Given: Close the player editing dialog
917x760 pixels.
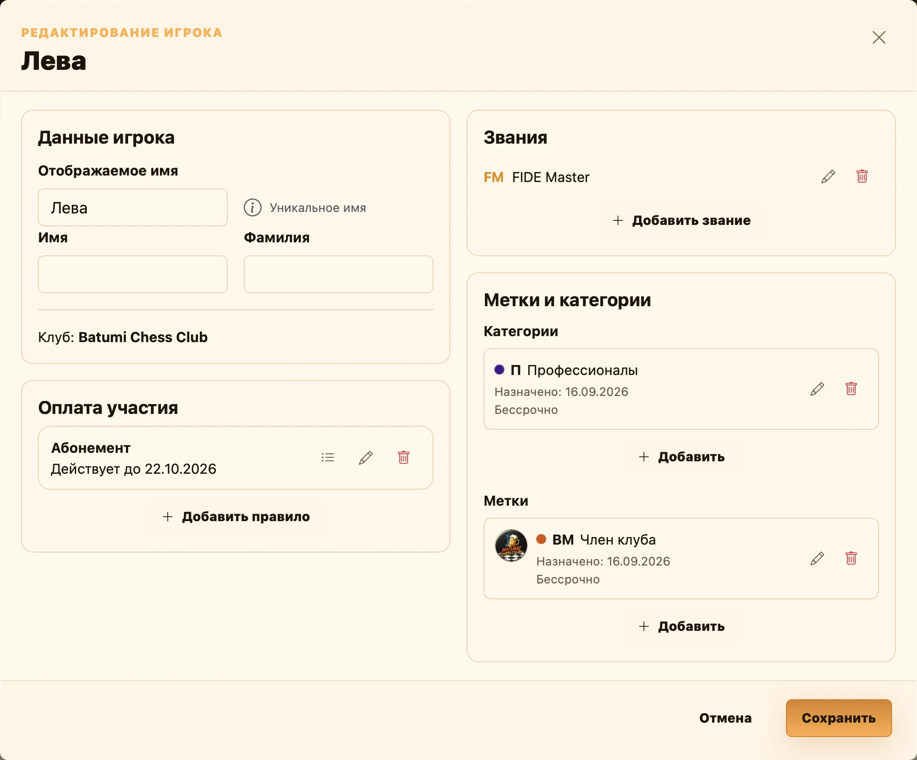Looking at the screenshot, I should pos(879,37).
